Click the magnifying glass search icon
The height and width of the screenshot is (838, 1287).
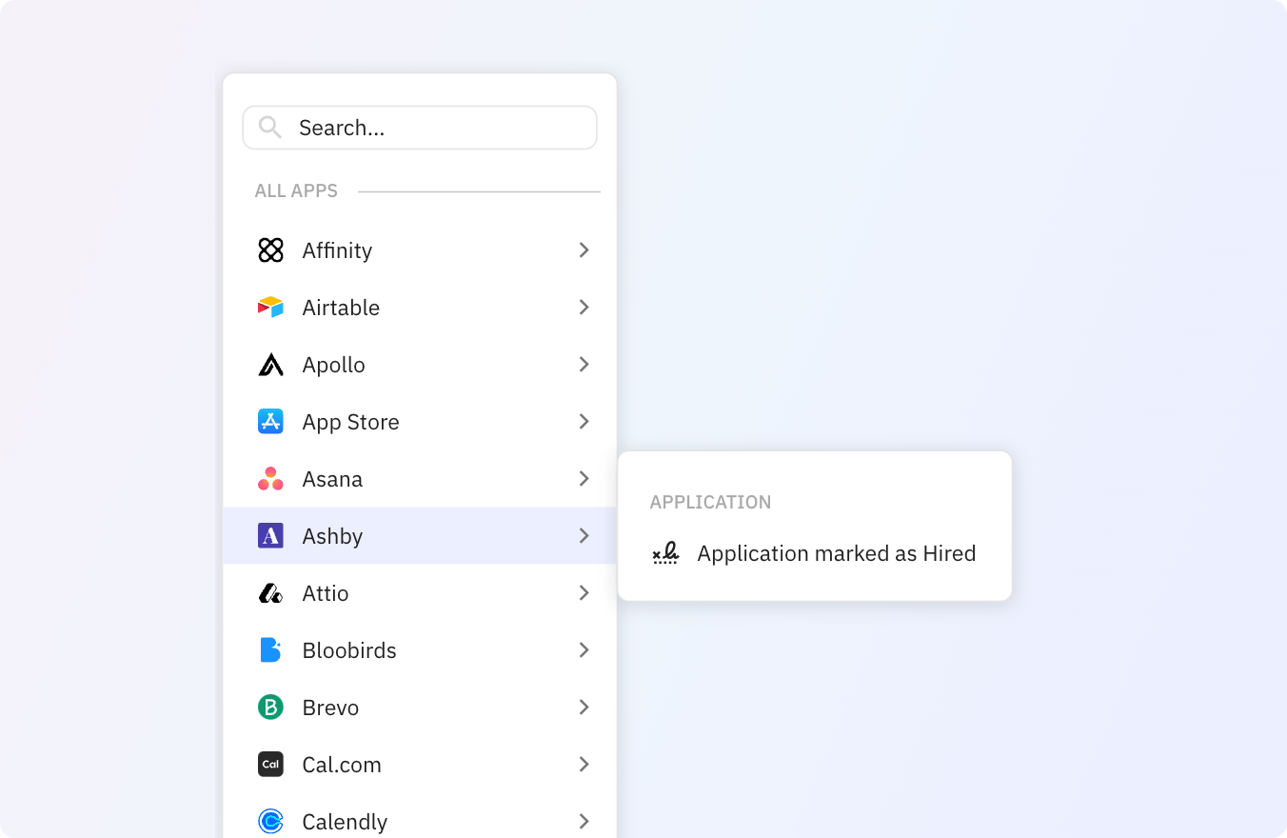click(x=270, y=128)
